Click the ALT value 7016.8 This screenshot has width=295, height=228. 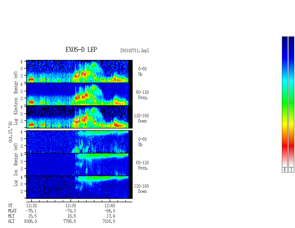(x=109, y=221)
